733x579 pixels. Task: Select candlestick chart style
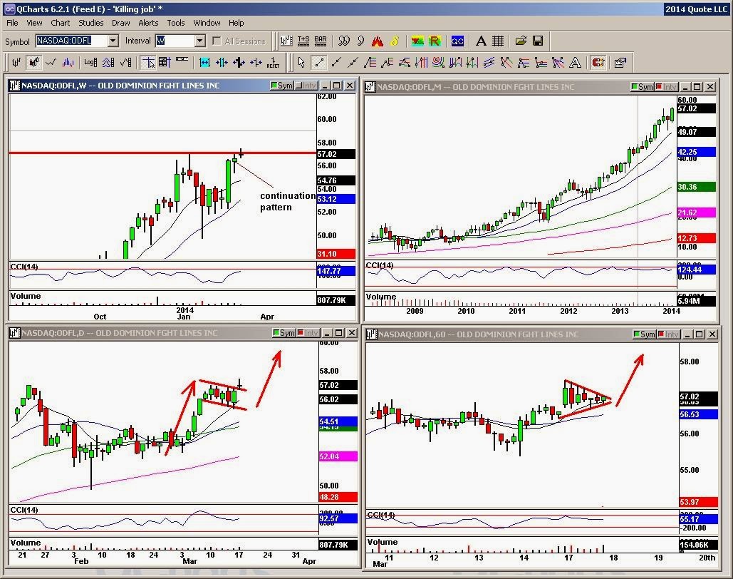[33, 62]
